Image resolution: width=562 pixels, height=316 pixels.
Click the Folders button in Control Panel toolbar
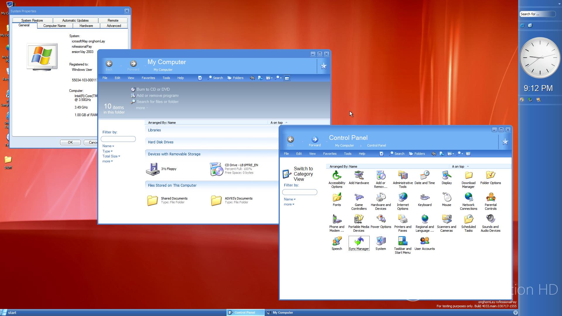[417, 154]
